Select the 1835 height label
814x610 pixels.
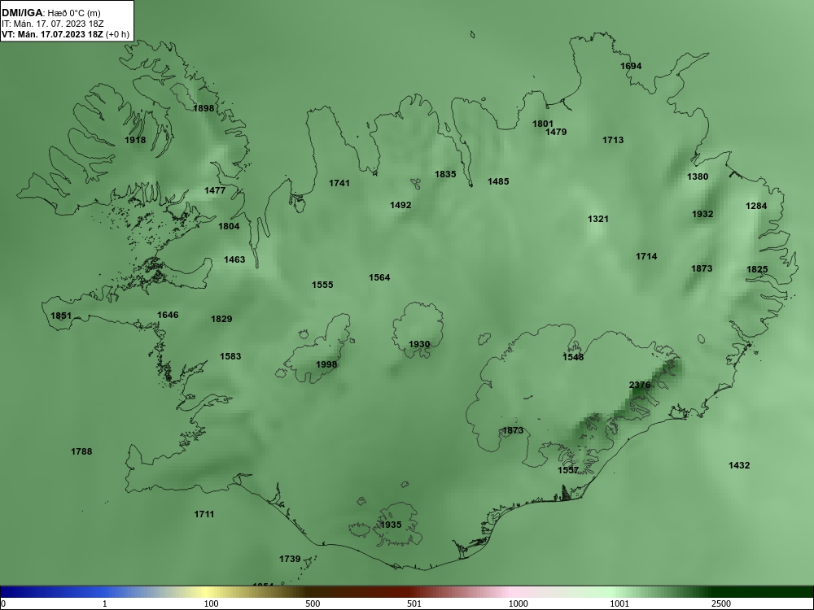[x=445, y=174]
